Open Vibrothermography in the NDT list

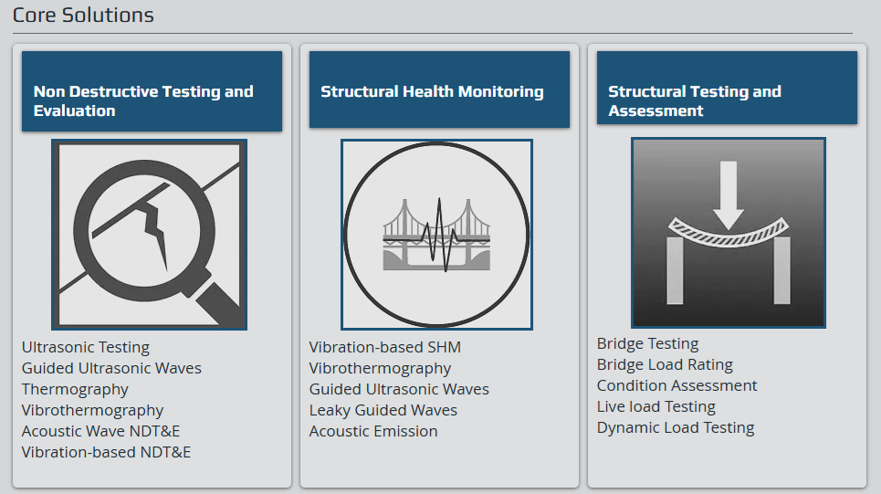coord(93,410)
